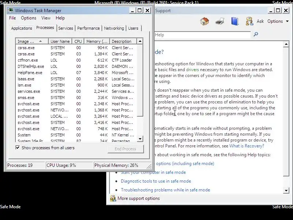The image size is (293, 220).
Task: Maximize the Help and Support window
Action: pyautogui.click(x=278, y=11)
